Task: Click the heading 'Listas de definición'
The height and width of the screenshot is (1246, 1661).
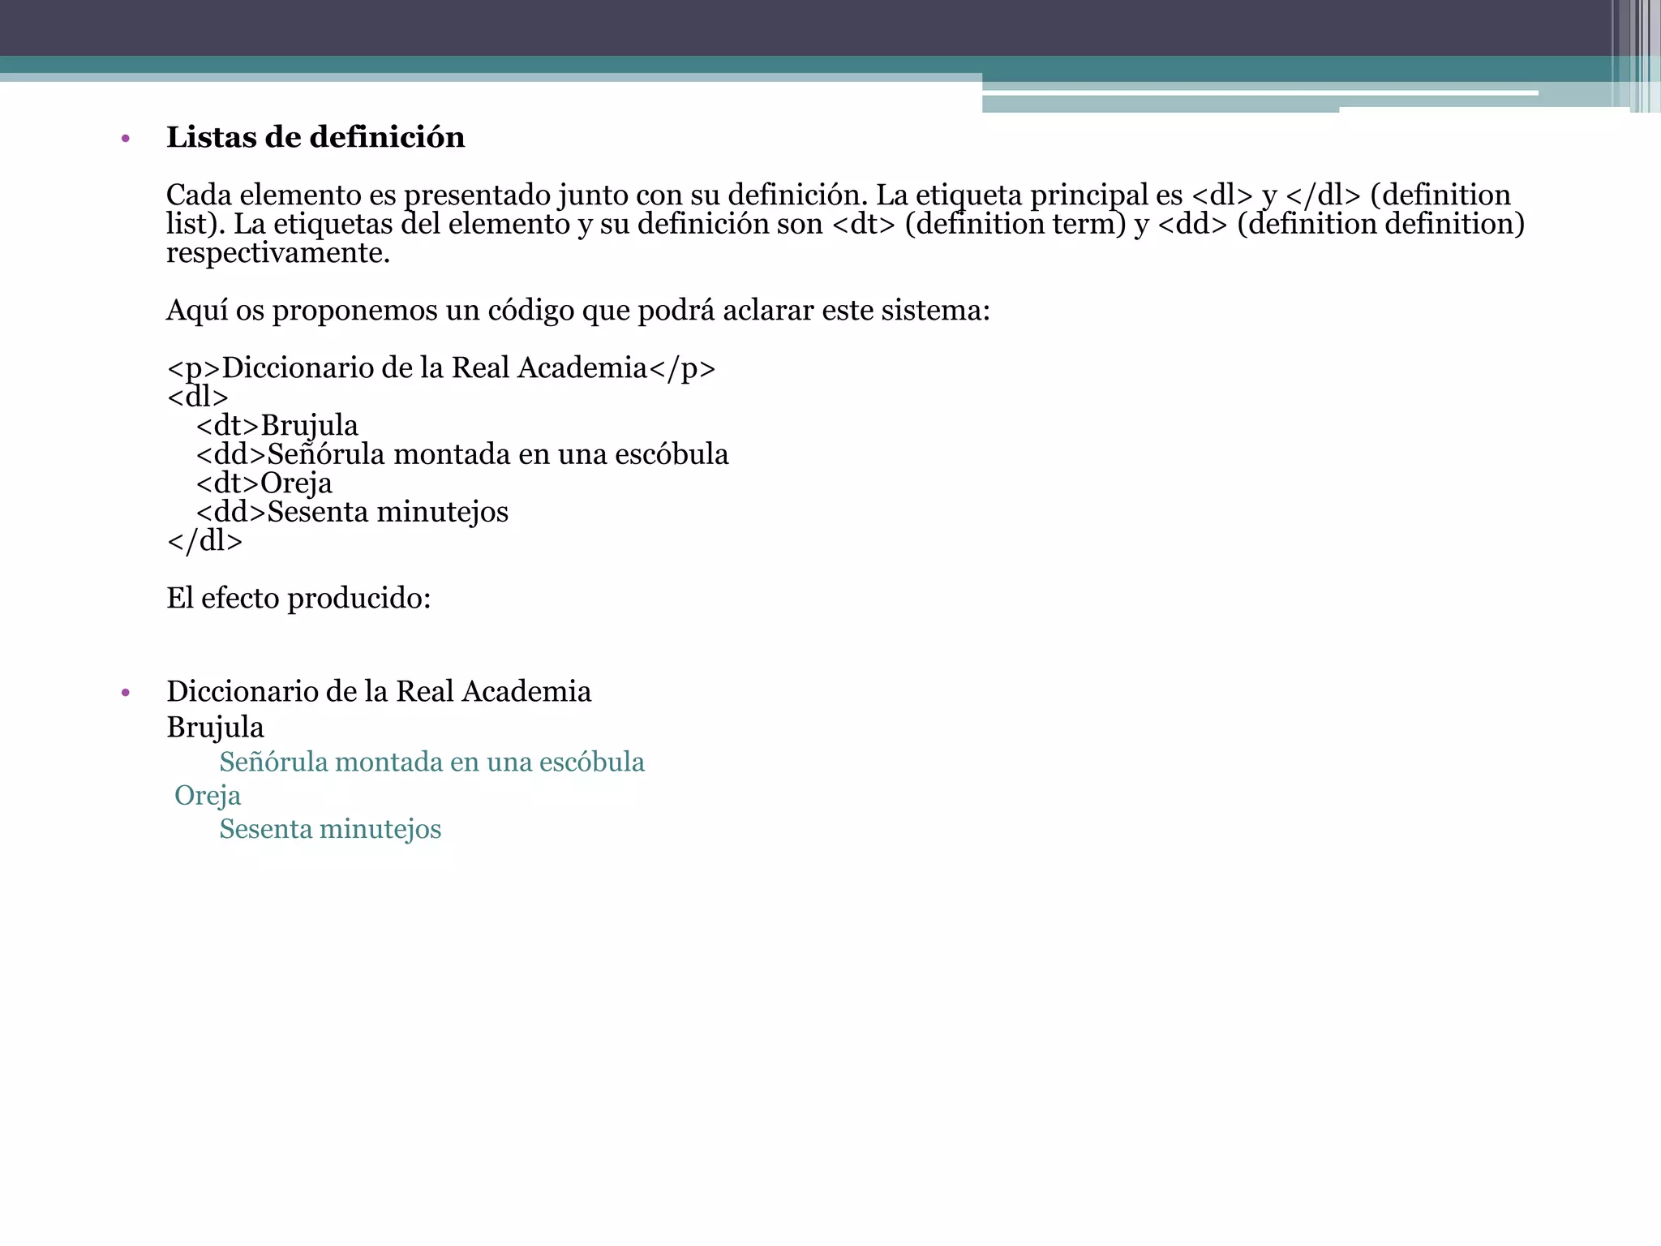Action: (x=315, y=138)
